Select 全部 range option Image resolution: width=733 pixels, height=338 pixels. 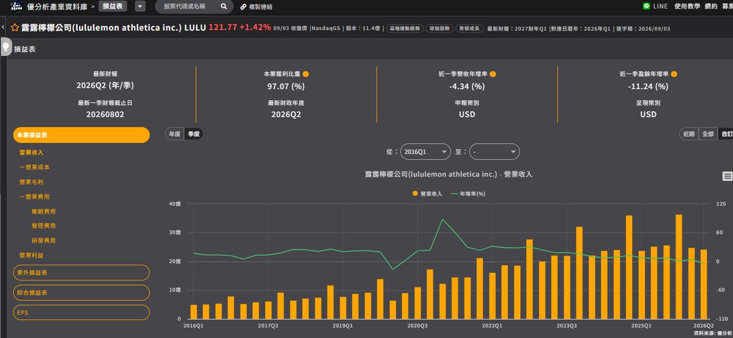708,134
